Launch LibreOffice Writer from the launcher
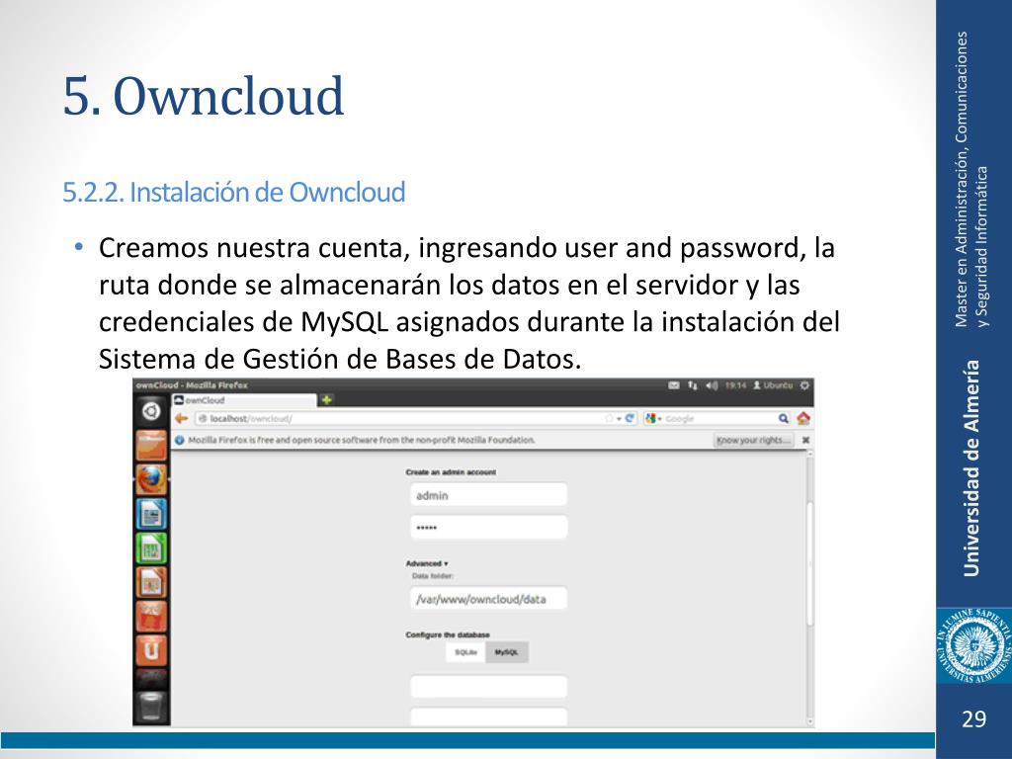Screen dimensions: 1012x759 151,514
